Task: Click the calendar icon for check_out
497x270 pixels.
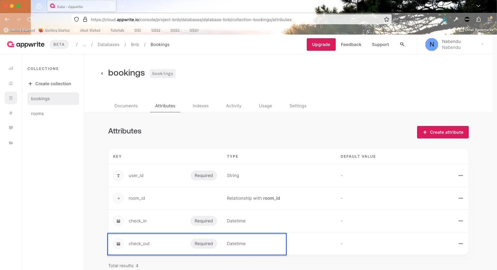Action: tap(118, 244)
